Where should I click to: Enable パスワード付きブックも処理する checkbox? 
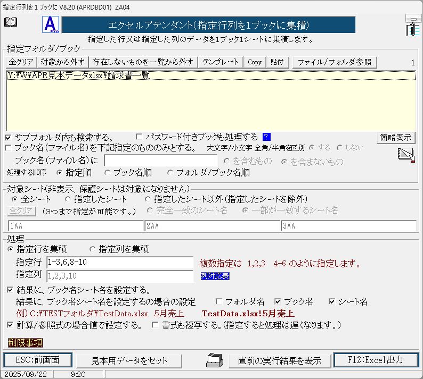click(x=140, y=137)
